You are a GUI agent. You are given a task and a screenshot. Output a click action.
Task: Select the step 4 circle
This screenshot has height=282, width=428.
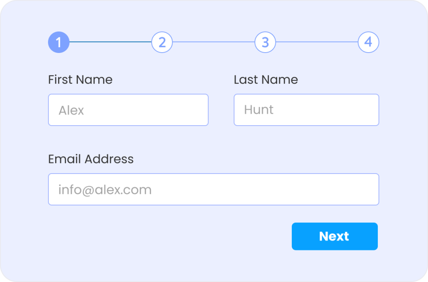(x=368, y=42)
